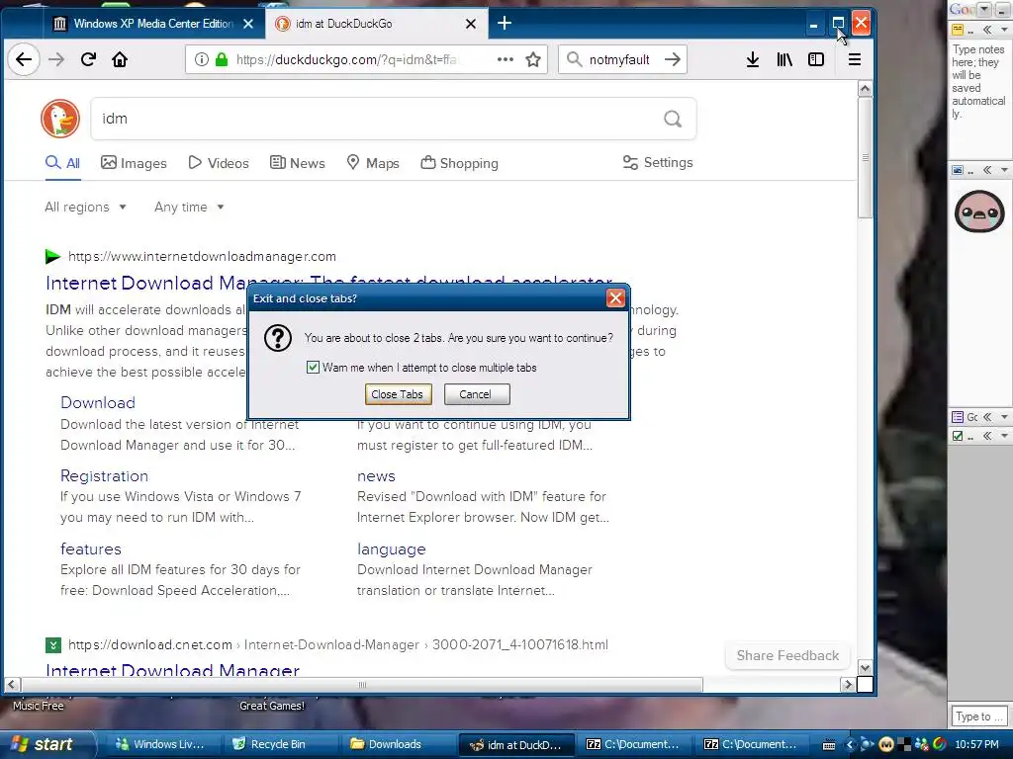Viewport: 1013px width, 759px height.
Task: Open the notes gadget dropdown arrow
Action: [x=1003, y=30]
